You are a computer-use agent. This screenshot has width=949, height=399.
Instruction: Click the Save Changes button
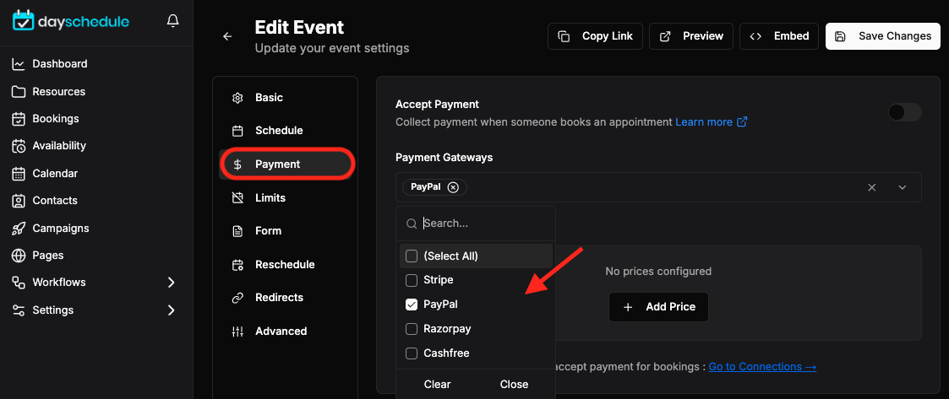883,36
